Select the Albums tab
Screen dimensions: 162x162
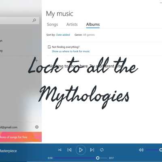[x=93, y=24]
